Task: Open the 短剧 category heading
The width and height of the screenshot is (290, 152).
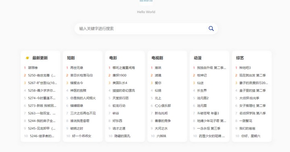Action: (x=70, y=58)
